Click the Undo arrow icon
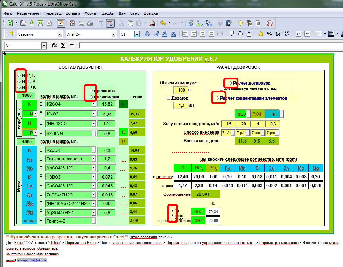Screen dimensions: 343x267 click(x=163, y=23)
